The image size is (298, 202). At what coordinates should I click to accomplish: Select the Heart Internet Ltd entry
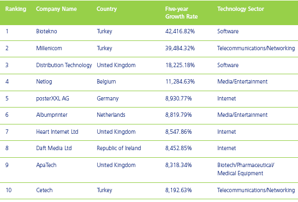coord(57,132)
